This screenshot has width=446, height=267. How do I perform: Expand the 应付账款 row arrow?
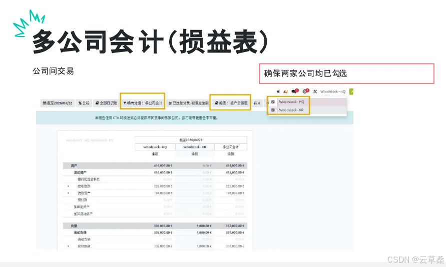[x=68, y=246]
